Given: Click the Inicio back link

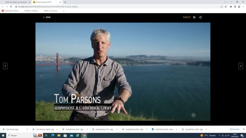Looking at the screenshot, I should click(x=47, y=17).
